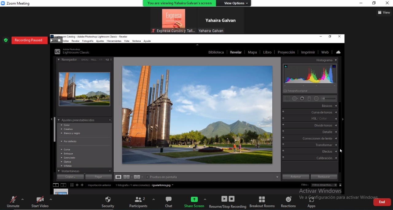Click the Restaurar button
The height and width of the screenshot is (210, 393).
pos(324,177)
